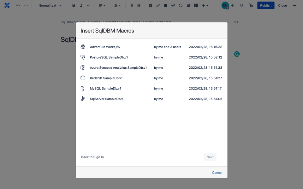Undo the last edit
This screenshot has height=189, width=303.
point(18,5)
